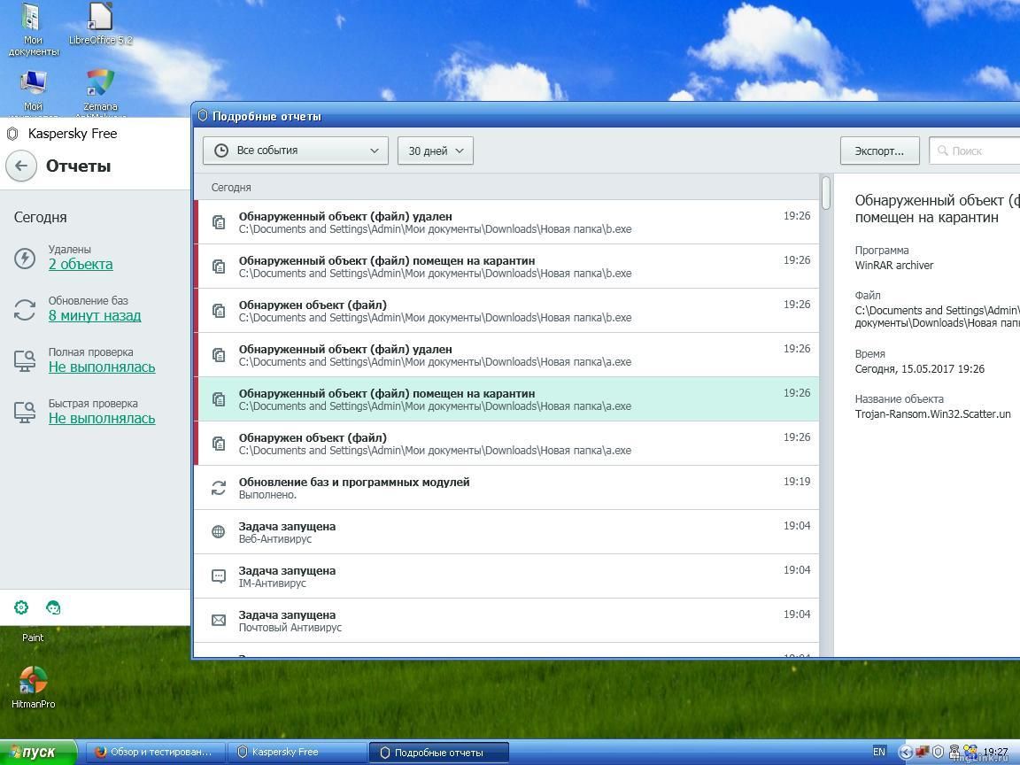The width and height of the screenshot is (1020, 765).
Task: Select Обновление баз и программных модулей event
Action: 506,488
